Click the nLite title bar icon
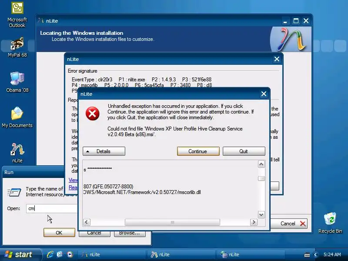Image resolution: width=348 pixels, height=261 pixels. click(x=40, y=20)
